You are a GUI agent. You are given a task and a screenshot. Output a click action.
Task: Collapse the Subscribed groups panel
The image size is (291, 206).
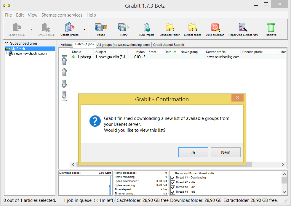tap(7, 43)
